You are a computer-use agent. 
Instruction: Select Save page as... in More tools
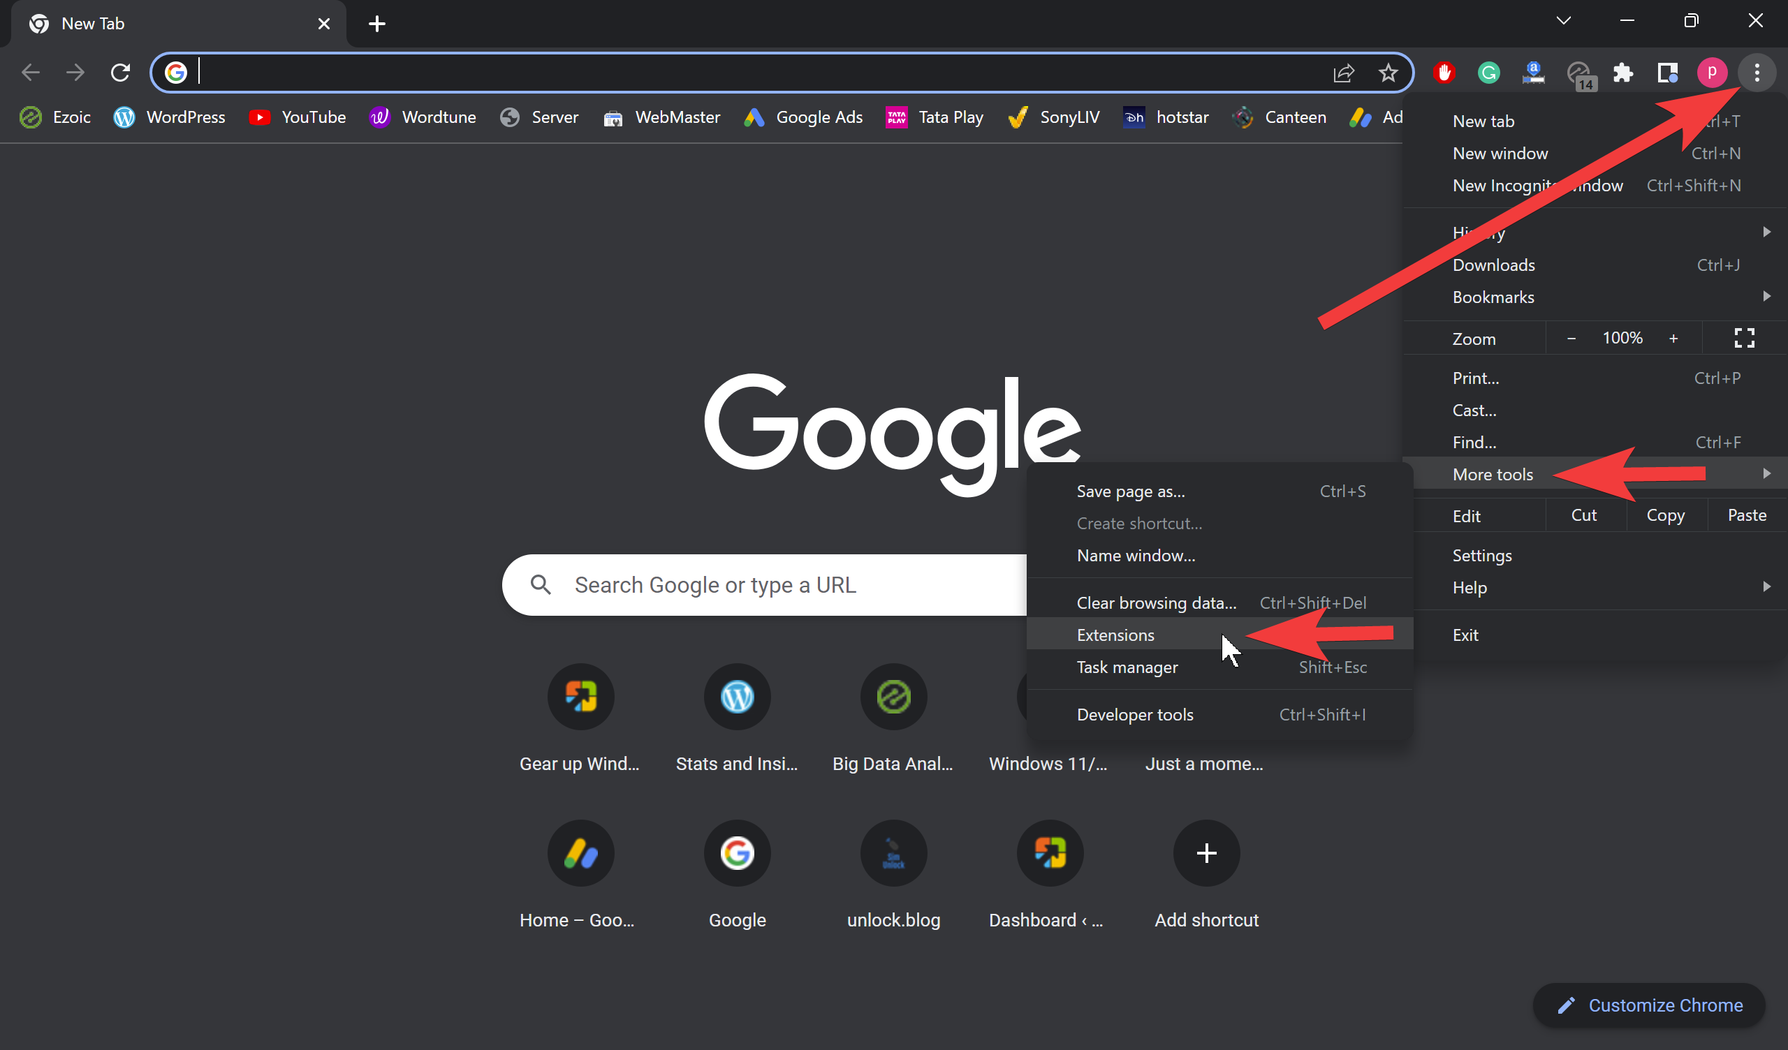click(x=1219, y=491)
